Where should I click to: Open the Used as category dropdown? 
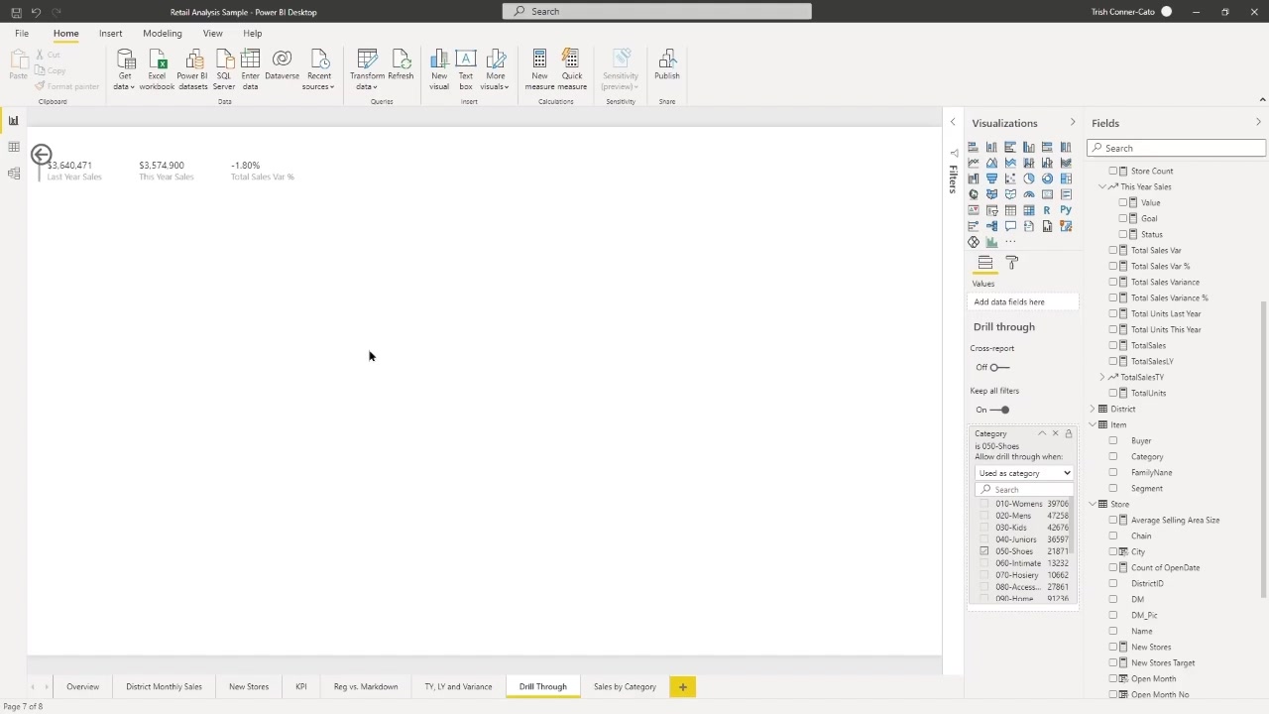(x=1024, y=473)
